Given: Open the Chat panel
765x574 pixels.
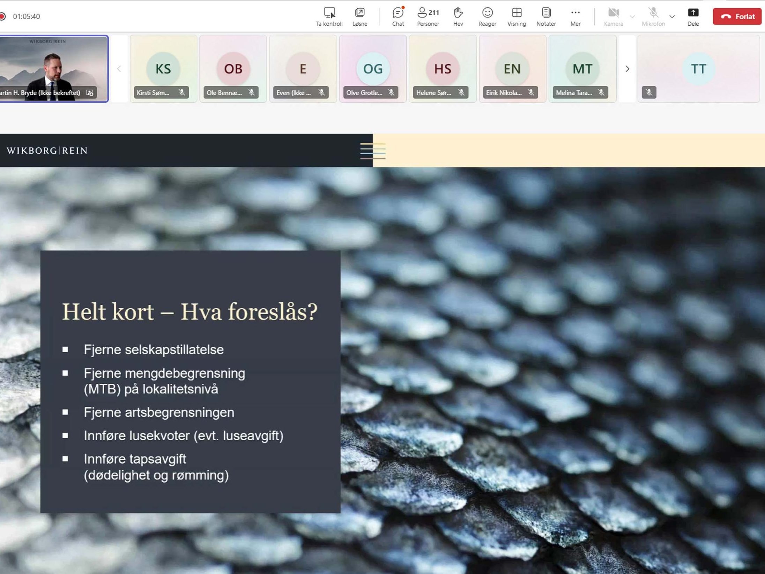Looking at the screenshot, I should [398, 16].
